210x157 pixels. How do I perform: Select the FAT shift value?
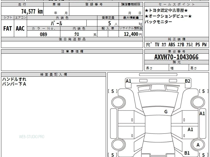(x=8, y=29)
